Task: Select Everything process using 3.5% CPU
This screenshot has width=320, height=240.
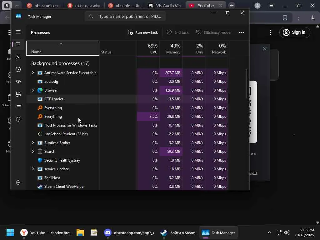Action: click(127, 117)
